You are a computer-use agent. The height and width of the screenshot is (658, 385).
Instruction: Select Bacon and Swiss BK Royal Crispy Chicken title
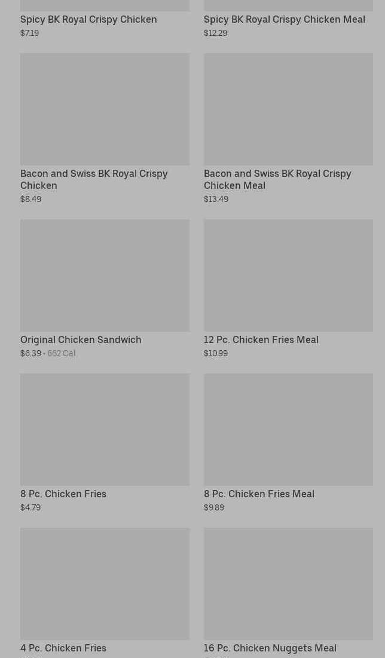coord(94,179)
